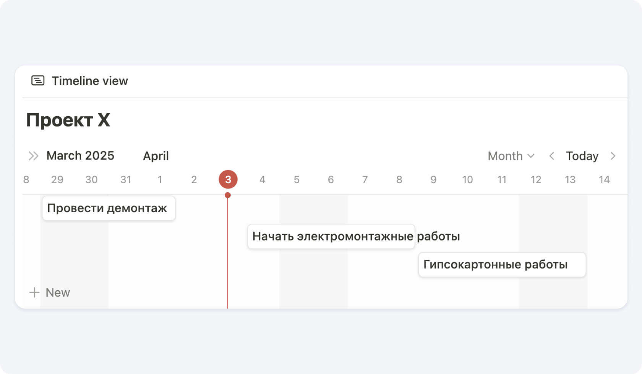
Task: Go to previous period with left arrow
Action: tap(551, 156)
